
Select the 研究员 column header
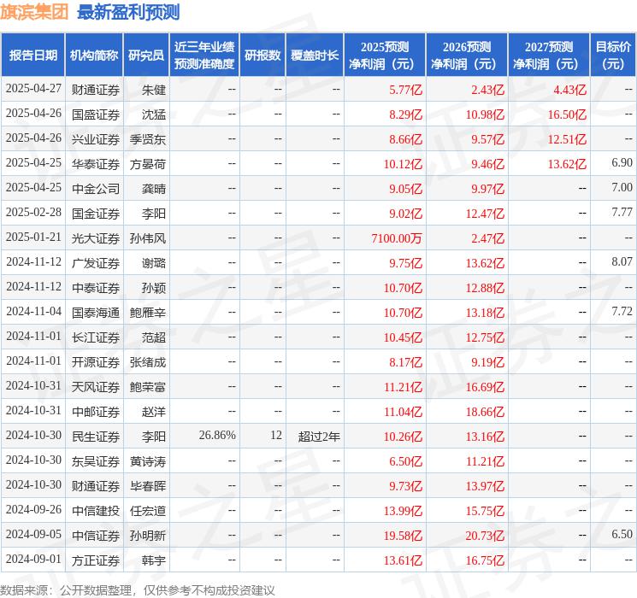pyautogui.click(x=146, y=55)
